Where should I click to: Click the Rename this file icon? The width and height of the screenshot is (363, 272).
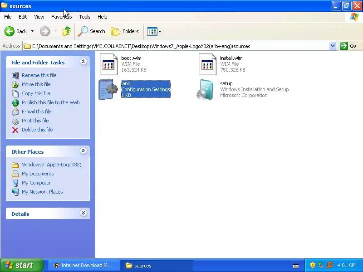(x=15, y=76)
